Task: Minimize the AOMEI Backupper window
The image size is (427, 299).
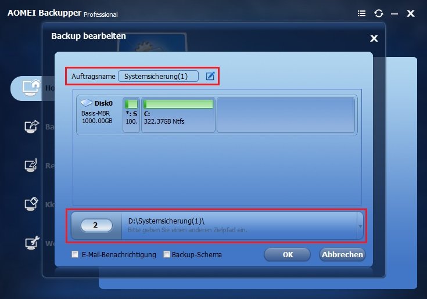Action: click(394, 13)
